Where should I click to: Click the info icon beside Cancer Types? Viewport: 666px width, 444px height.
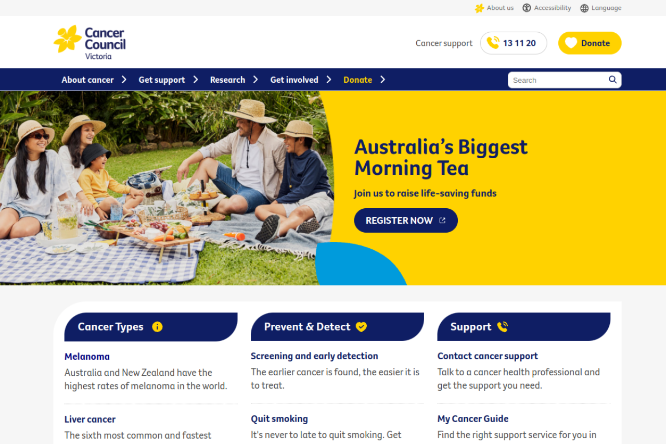coord(157,326)
